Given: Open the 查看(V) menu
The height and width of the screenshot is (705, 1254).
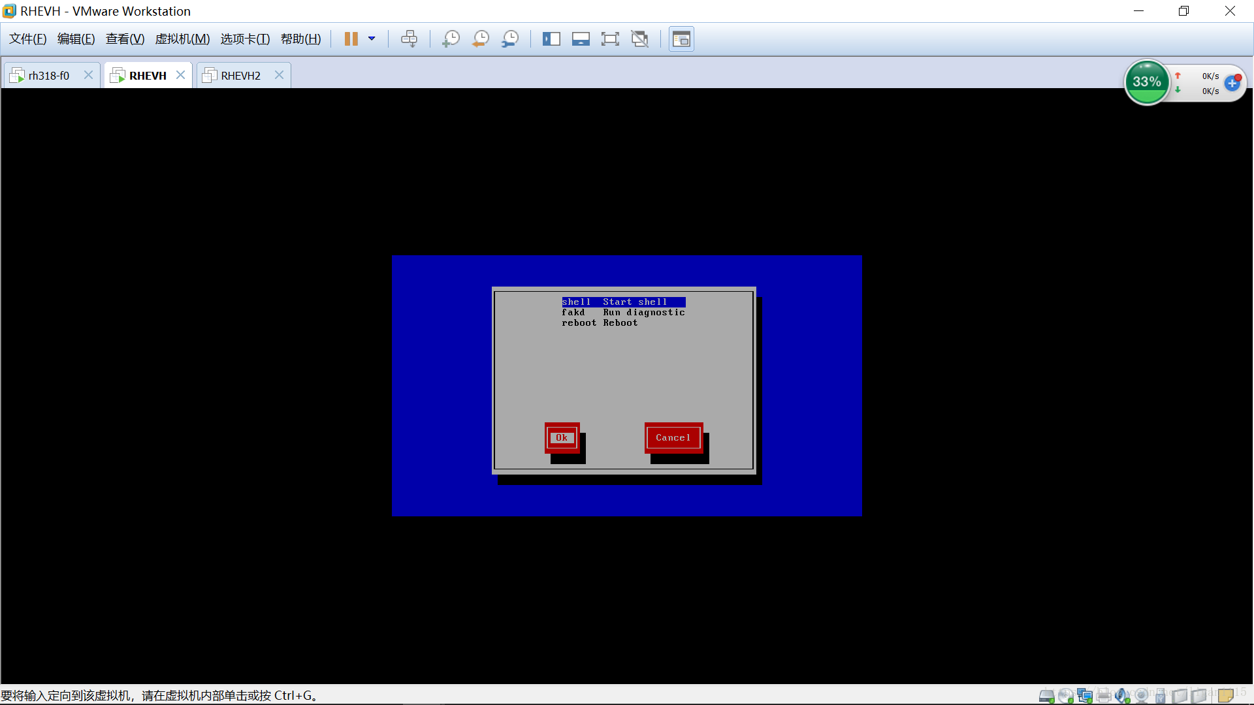Looking at the screenshot, I should (x=125, y=39).
